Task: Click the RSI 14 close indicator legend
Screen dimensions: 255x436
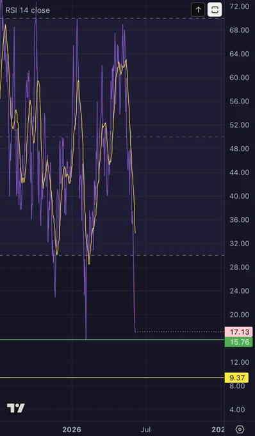Action: pos(28,10)
